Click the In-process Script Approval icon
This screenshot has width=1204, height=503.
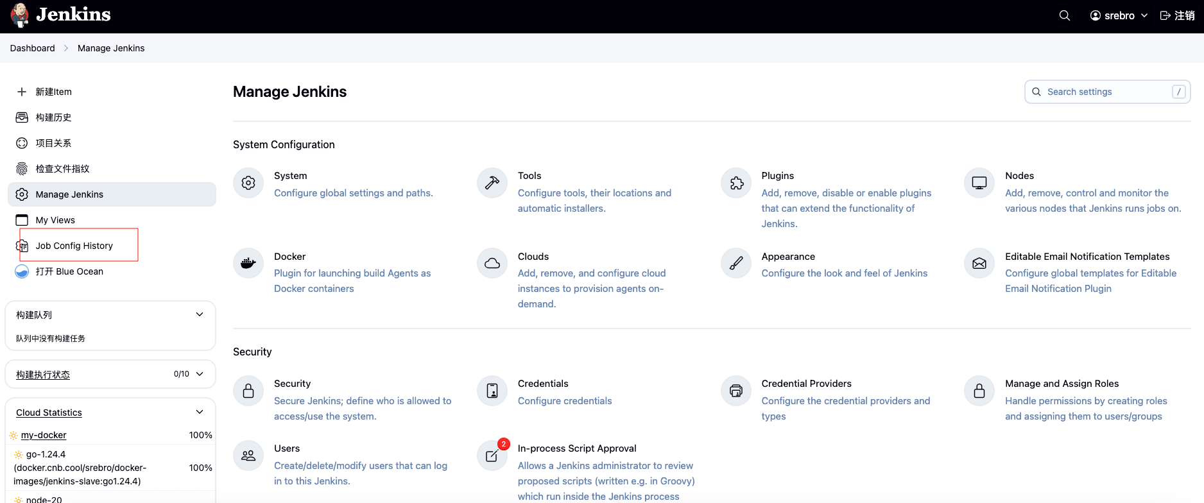point(492,456)
